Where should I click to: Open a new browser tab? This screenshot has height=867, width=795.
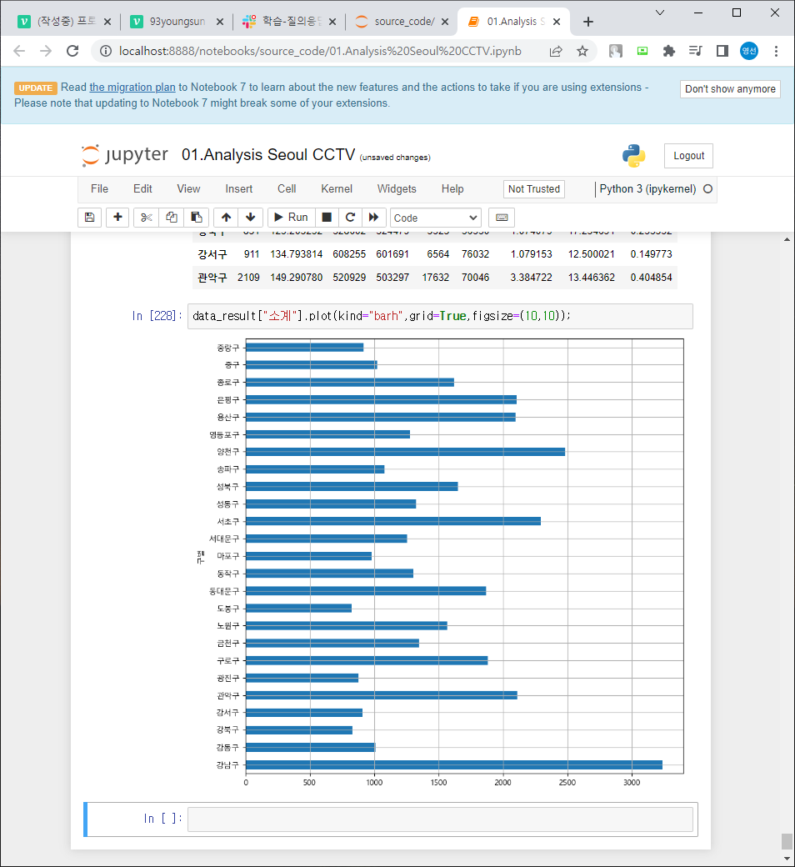pyautogui.click(x=588, y=23)
